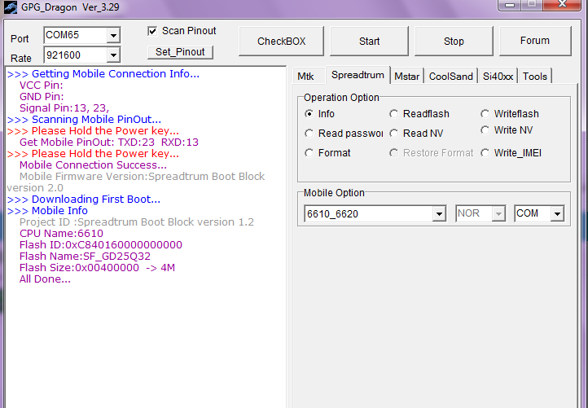588x408 pixels.
Task: Switch to the Mtk tab
Action: (305, 77)
